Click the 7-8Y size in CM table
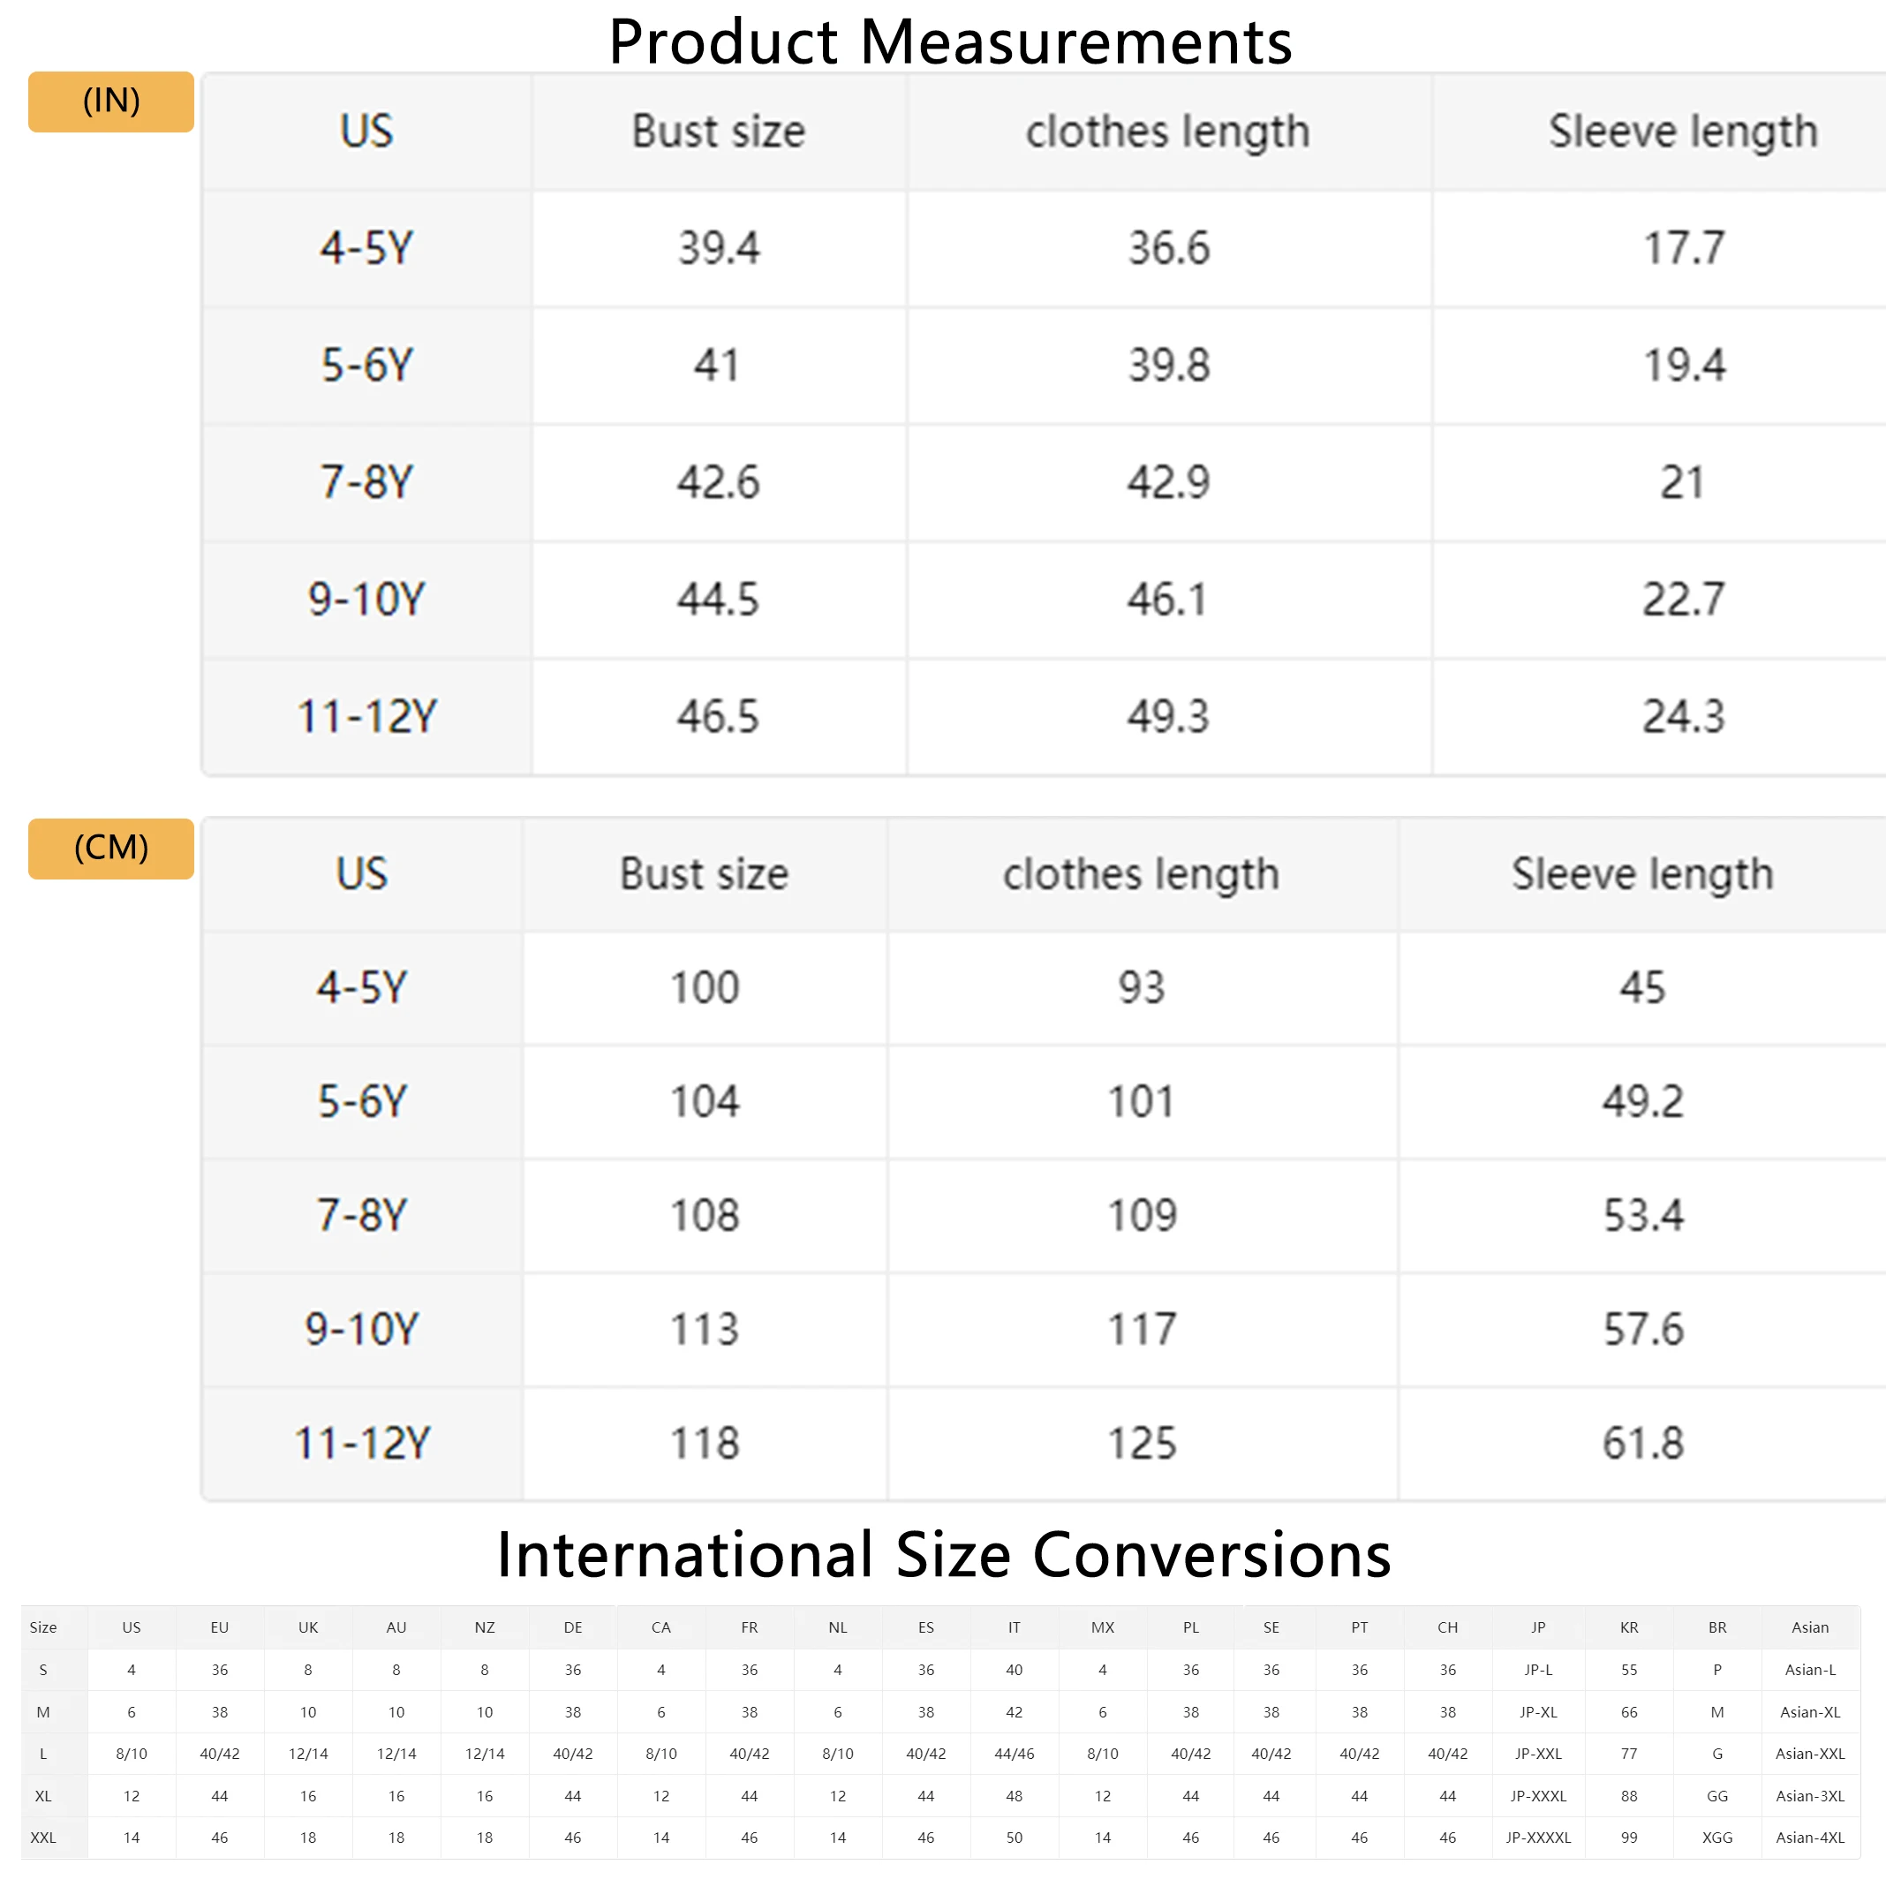This screenshot has width=1886, height=1887. point(362,1215)
